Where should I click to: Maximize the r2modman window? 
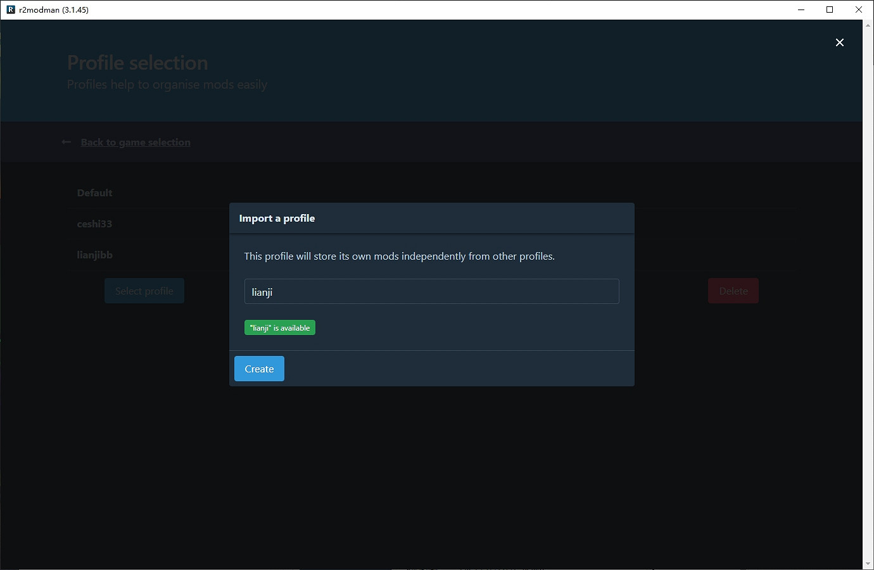(830, 9)
